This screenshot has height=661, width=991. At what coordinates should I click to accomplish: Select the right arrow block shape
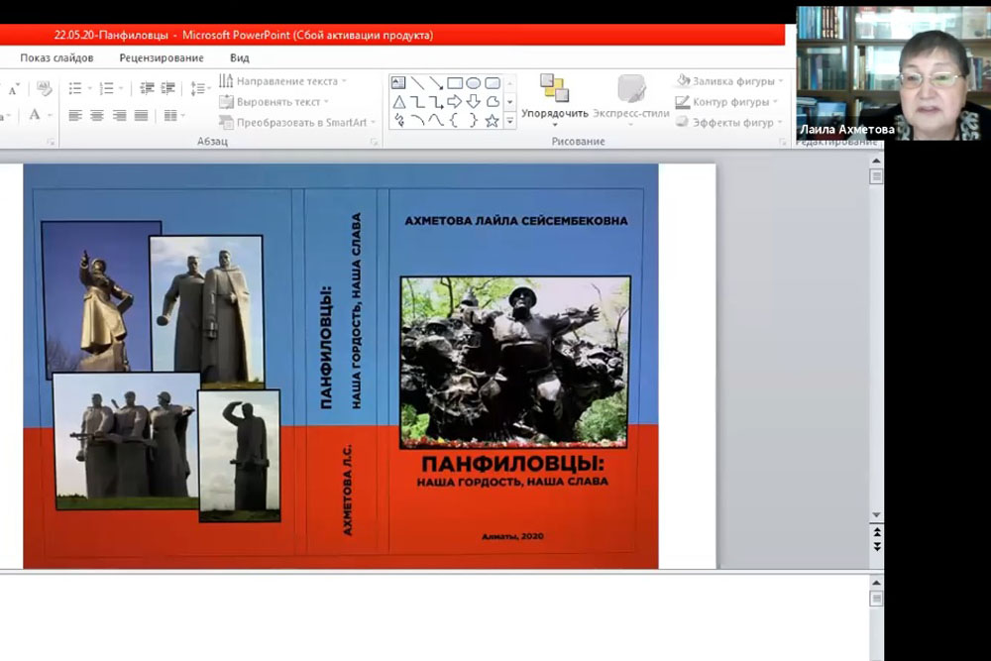(x=455, y=102)
